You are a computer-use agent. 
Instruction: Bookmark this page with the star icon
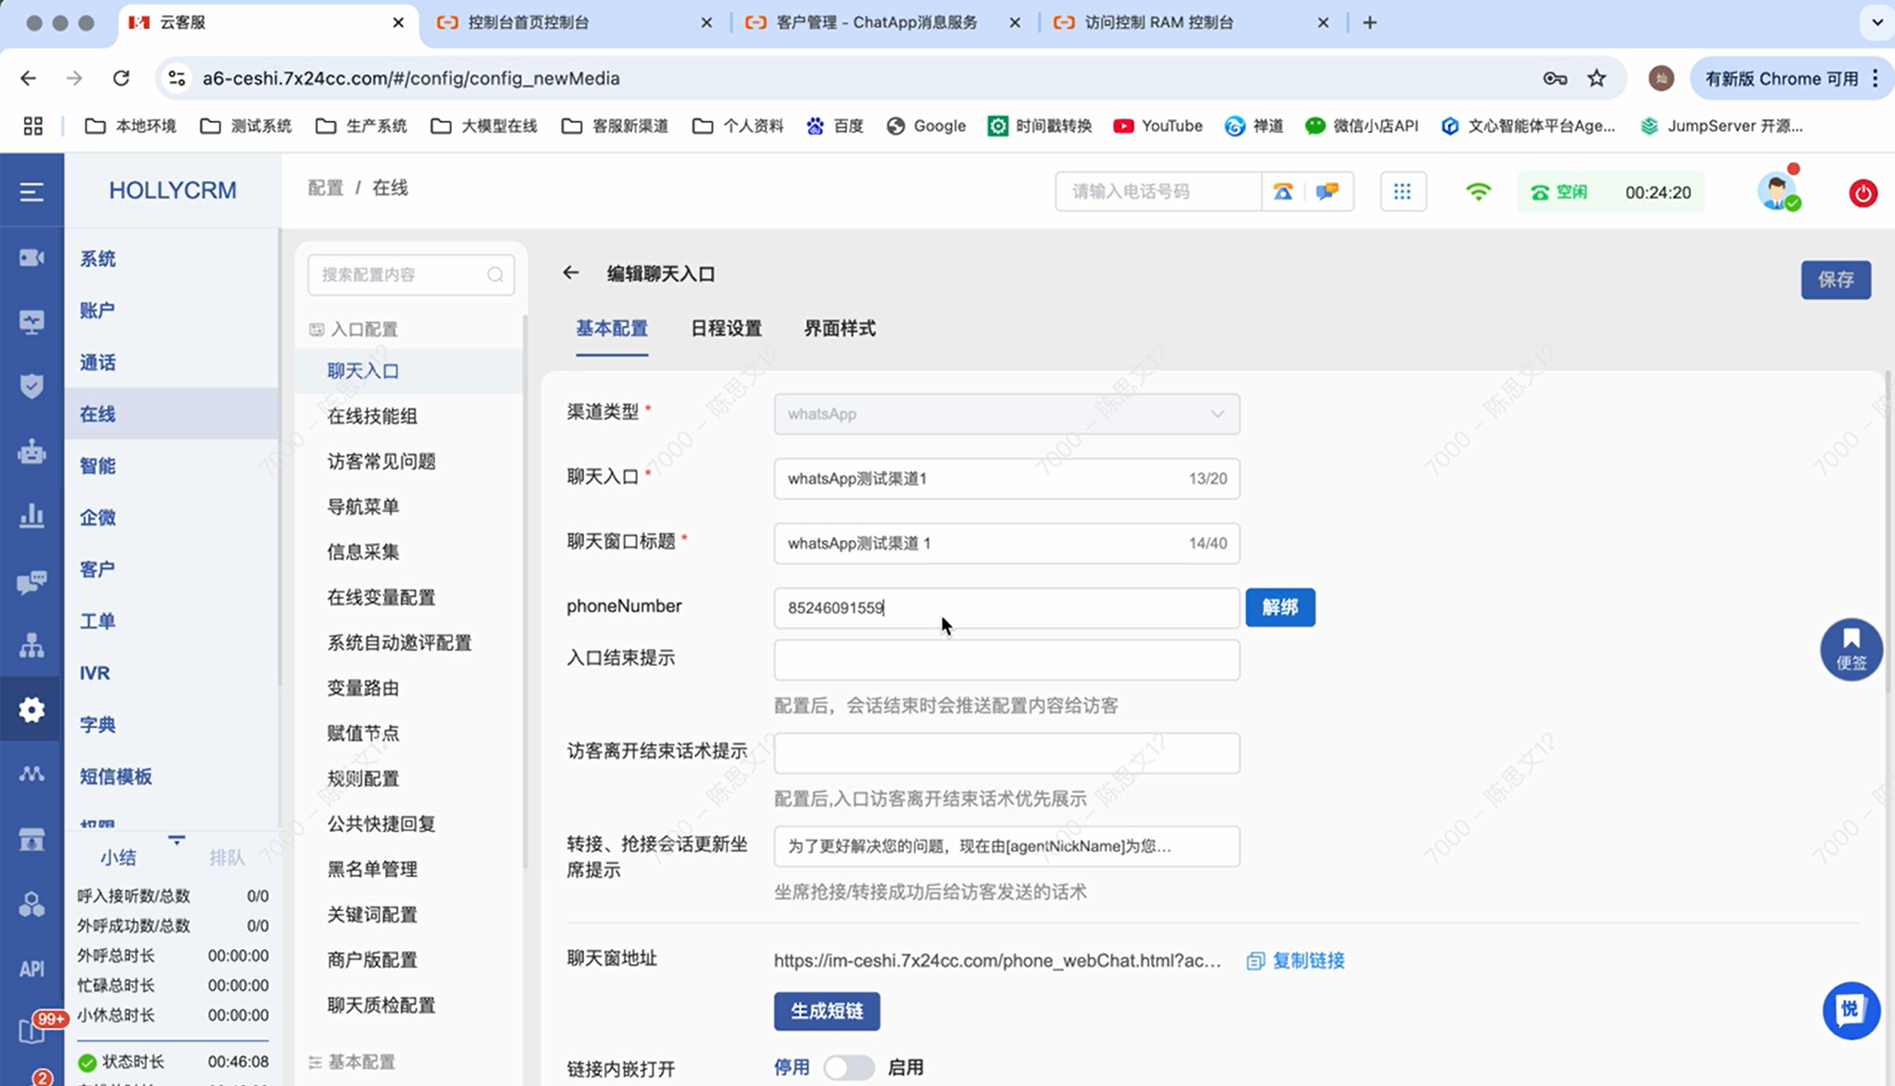1597,78
